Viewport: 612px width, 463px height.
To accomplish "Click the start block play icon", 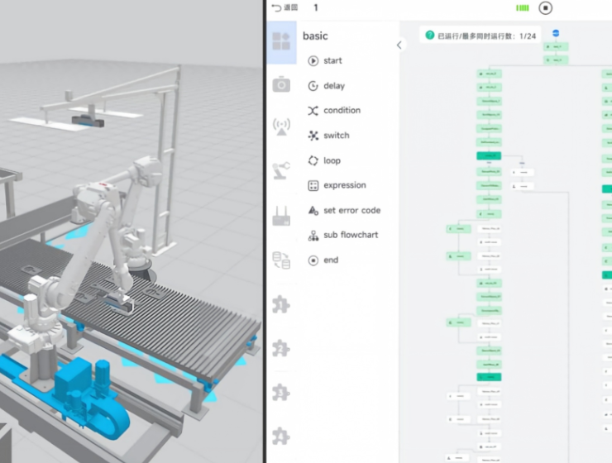I will click(313, 61).
